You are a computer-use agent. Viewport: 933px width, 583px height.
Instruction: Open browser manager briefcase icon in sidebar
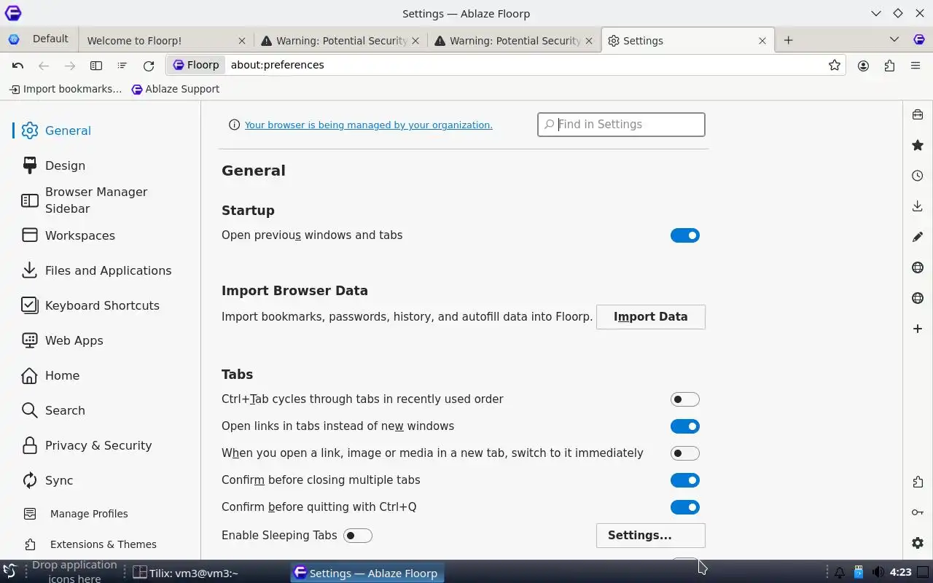point(918,114)
